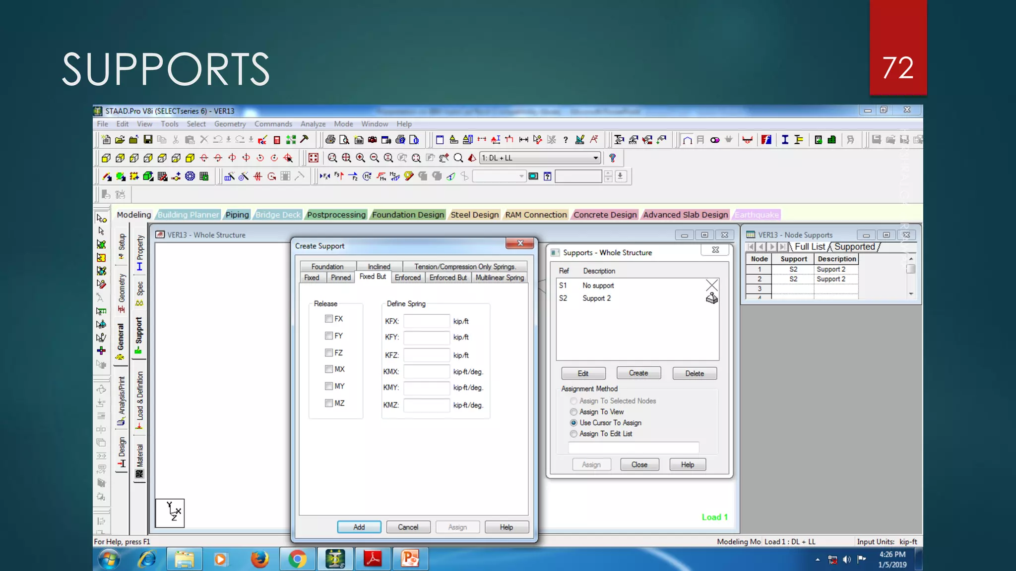Click the Fx axial force diagram icon
1016x571 pixels.
pos(324,176)
